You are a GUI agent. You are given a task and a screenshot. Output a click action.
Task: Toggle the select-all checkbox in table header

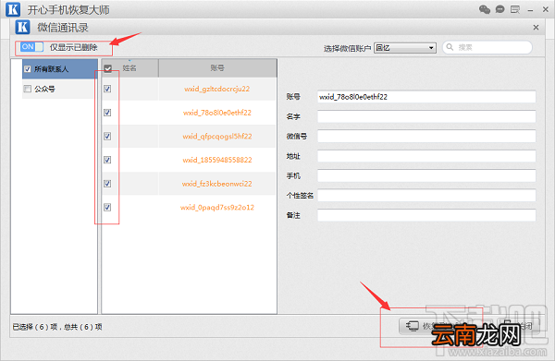click(108, 68)
